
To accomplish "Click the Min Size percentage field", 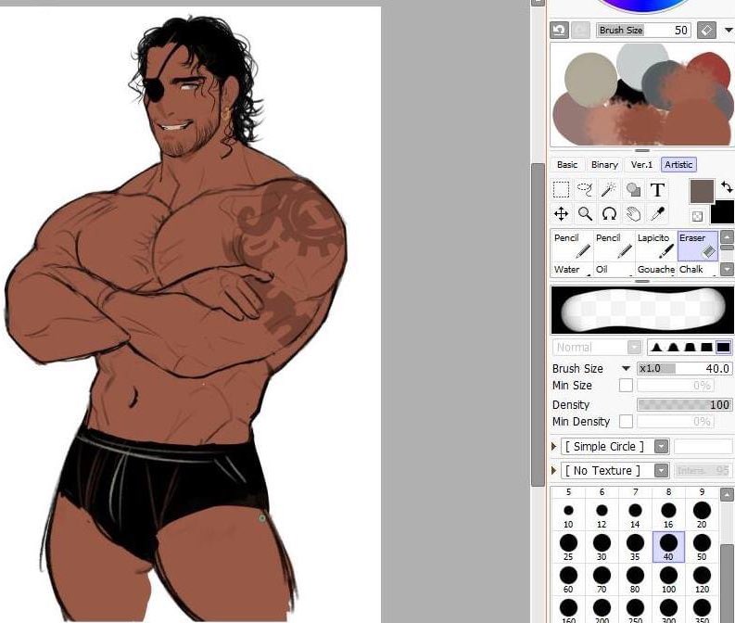I will click(x=675, y=386).
